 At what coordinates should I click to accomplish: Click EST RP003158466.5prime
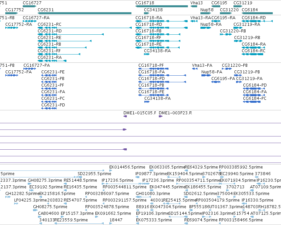[220, 223]
